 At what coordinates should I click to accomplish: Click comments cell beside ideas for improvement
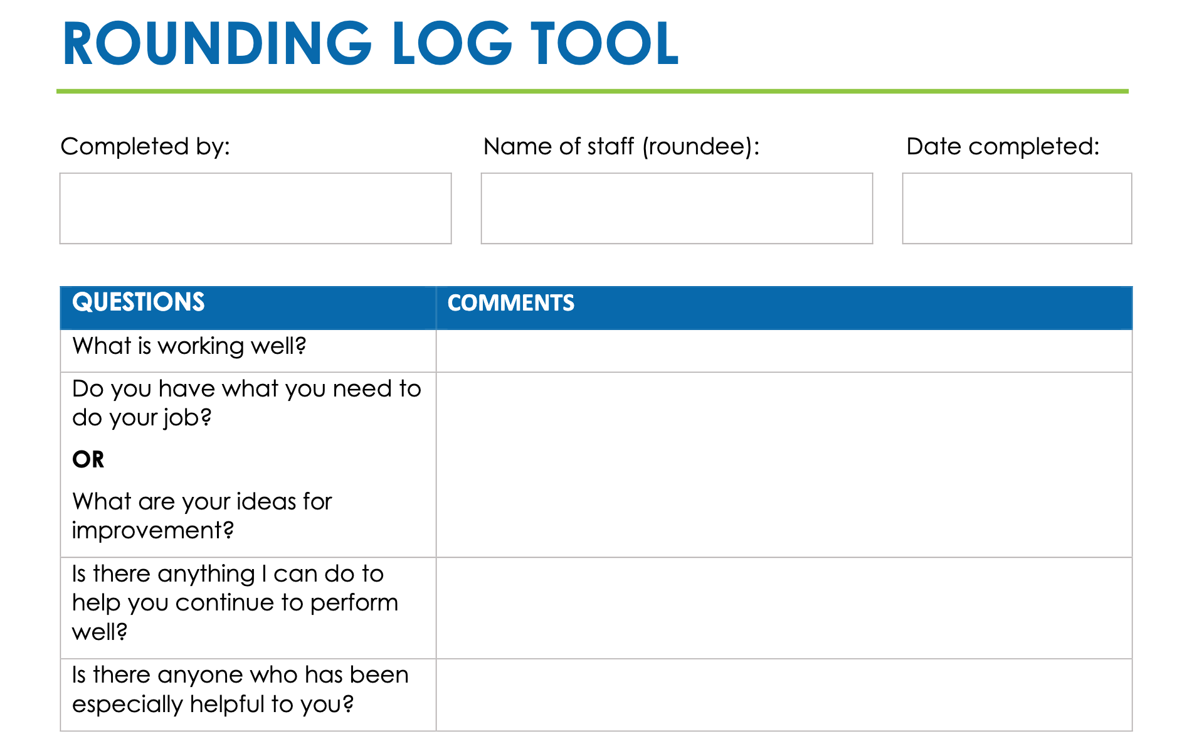point(784,465)
